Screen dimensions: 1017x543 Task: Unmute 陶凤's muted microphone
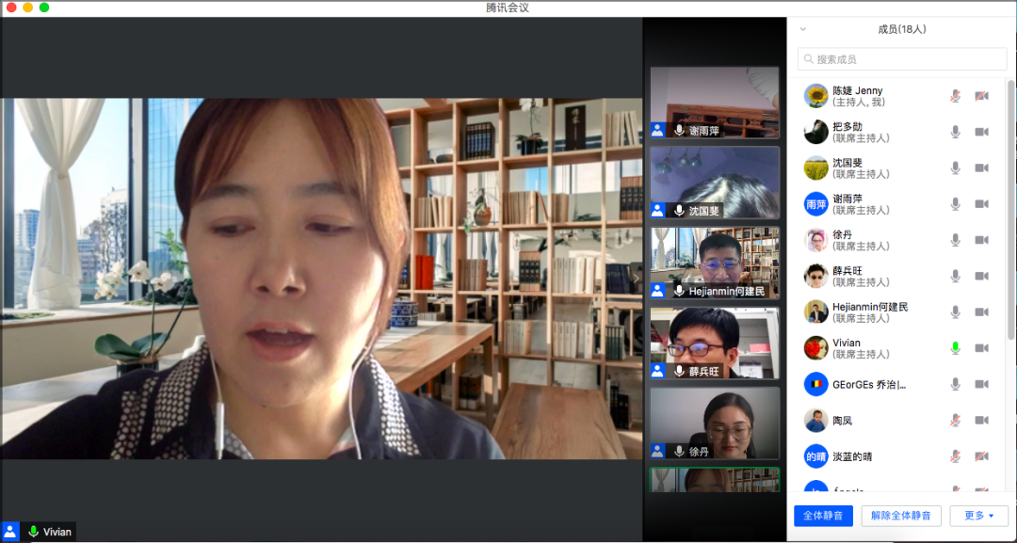955,421
